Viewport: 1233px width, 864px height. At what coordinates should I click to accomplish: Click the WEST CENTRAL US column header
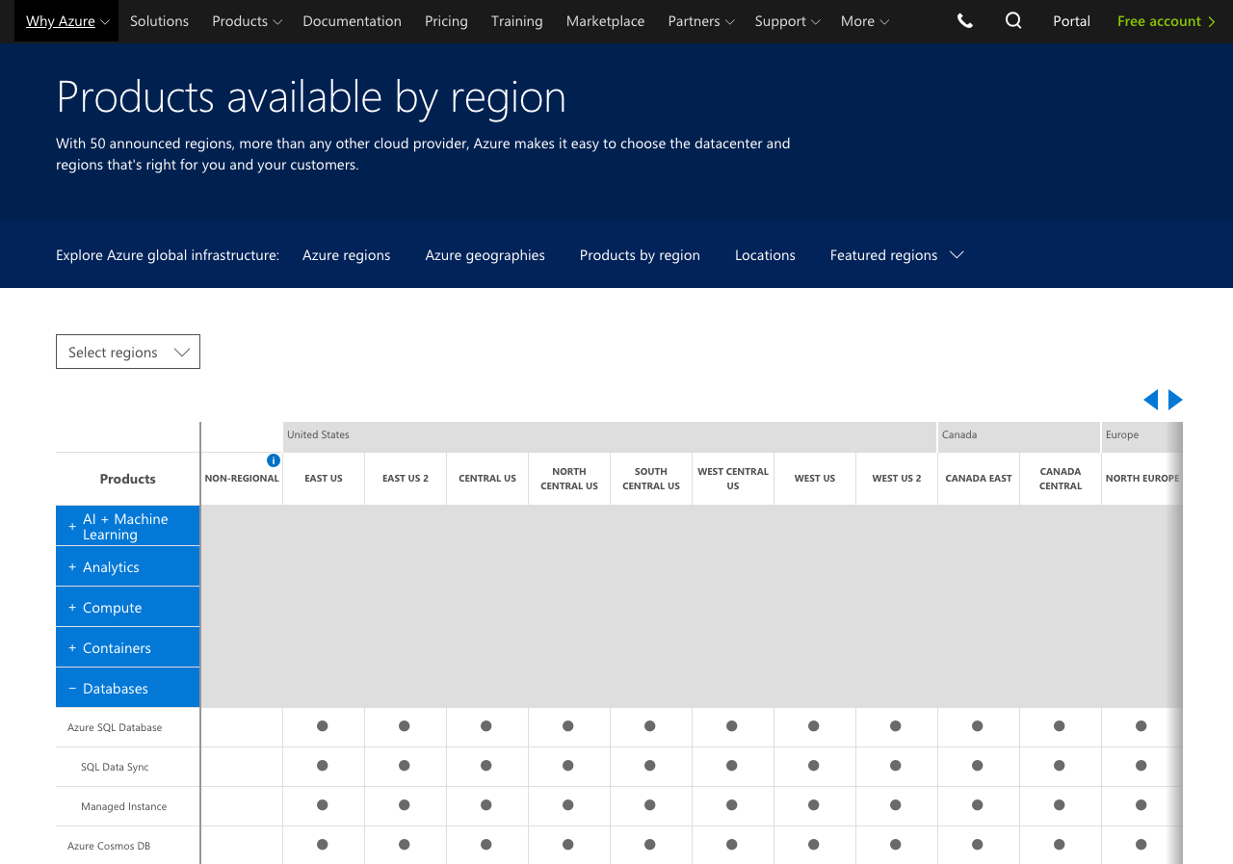click(733, 479)
